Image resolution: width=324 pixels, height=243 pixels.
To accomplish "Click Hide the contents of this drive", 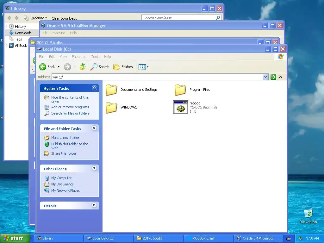I will 70,99.
